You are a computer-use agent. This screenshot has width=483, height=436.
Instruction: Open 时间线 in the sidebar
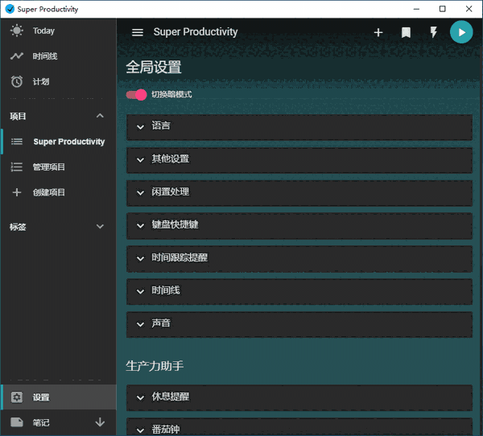59,56
